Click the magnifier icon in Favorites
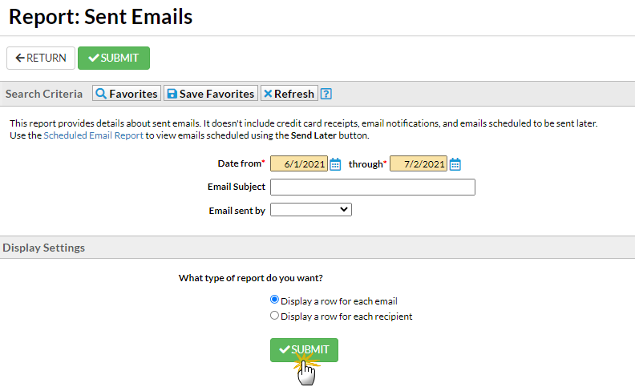The width and height of the screenshot is (635, 387). pyautogui.click(x=101, y=94)
